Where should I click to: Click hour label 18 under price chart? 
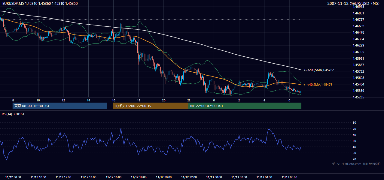[x=139, y=100]
